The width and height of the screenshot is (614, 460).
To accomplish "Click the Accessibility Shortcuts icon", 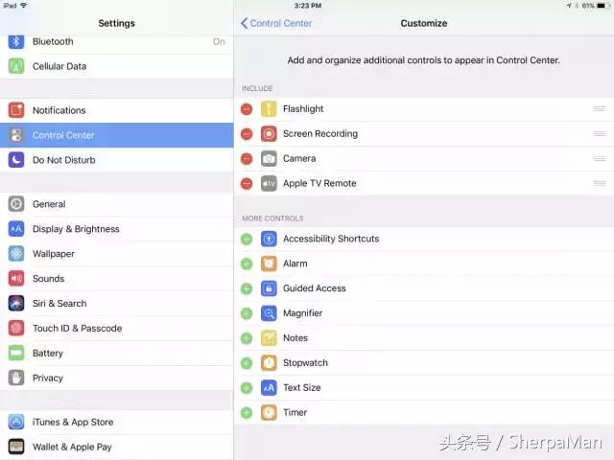I will (x=269, y=239).
